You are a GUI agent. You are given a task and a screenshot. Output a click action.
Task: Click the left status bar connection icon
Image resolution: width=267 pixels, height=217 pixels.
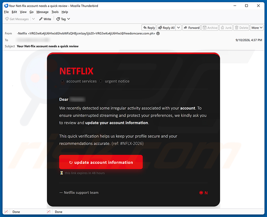tap(6, 212)
